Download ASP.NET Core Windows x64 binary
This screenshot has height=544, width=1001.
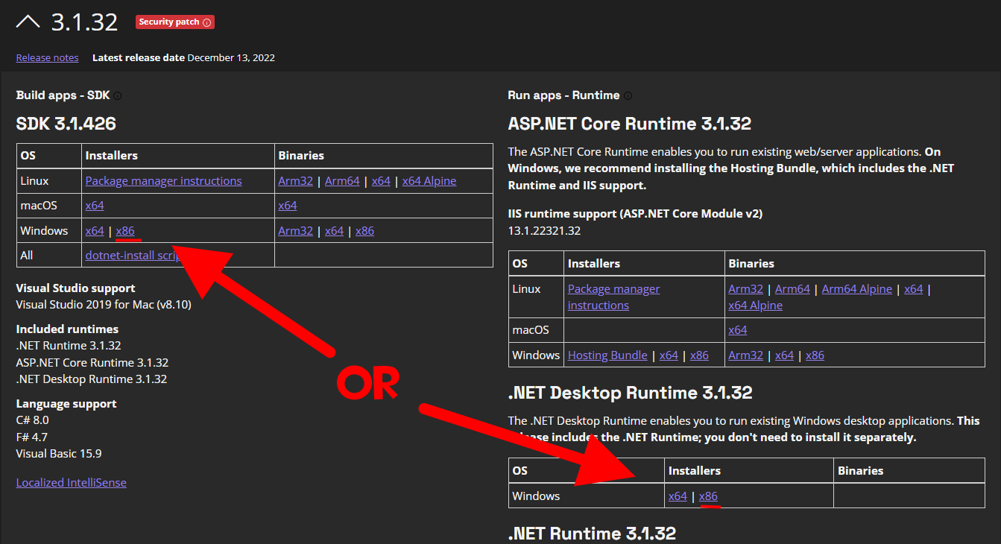pos(784,355)
